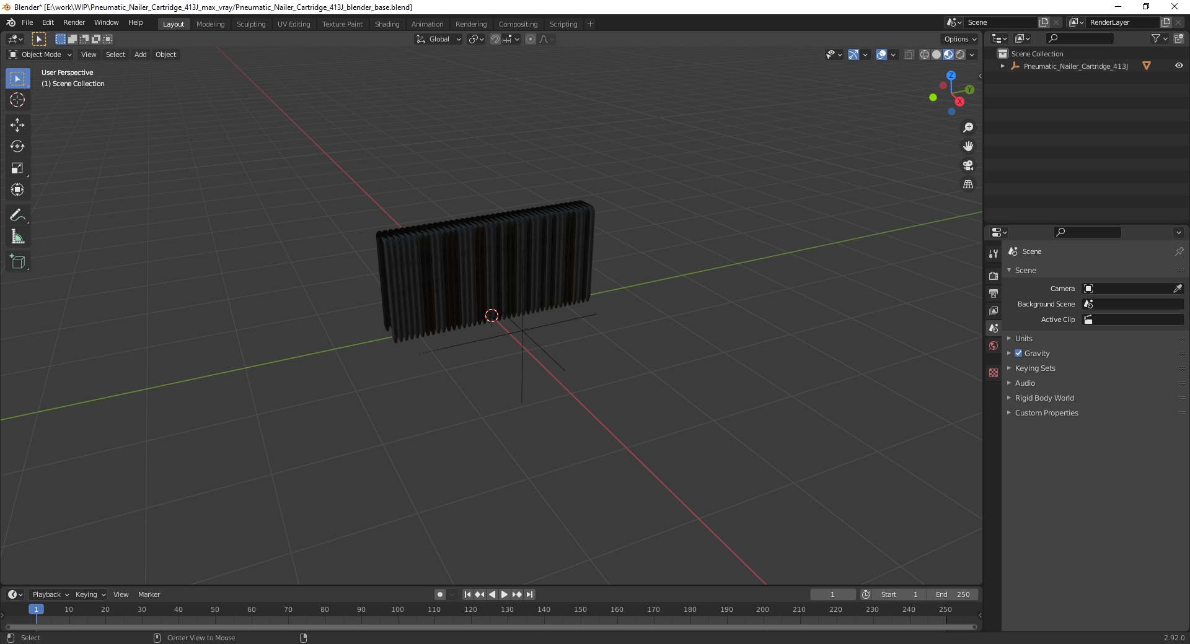Jump to the timeline start frame
This screenshot has height=644, width=1190.
(467, 594)
